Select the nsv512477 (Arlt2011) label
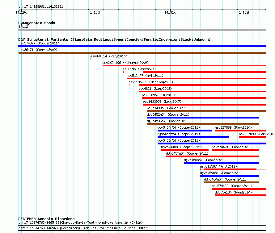The width and height of the screenshot is (275, 233). coord(145,76)
